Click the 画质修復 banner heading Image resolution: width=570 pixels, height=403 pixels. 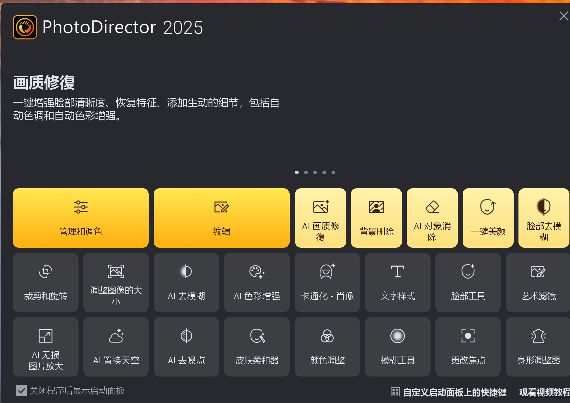tap(44, 83)
